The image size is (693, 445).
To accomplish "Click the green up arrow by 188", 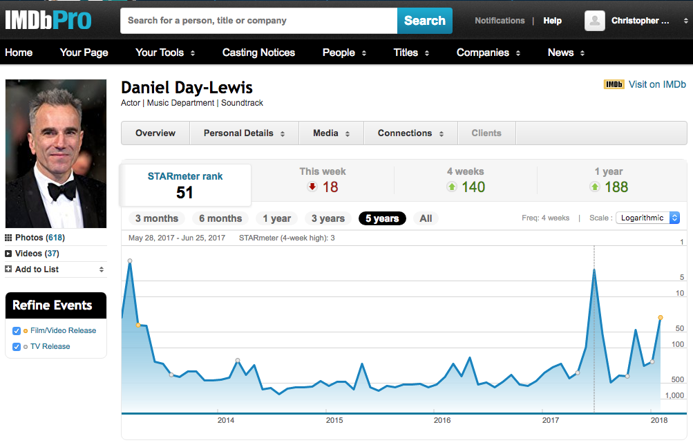I will coord(595,187).
